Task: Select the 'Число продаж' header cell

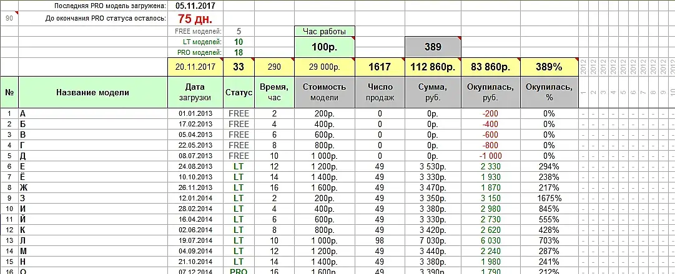Action: 380,92
